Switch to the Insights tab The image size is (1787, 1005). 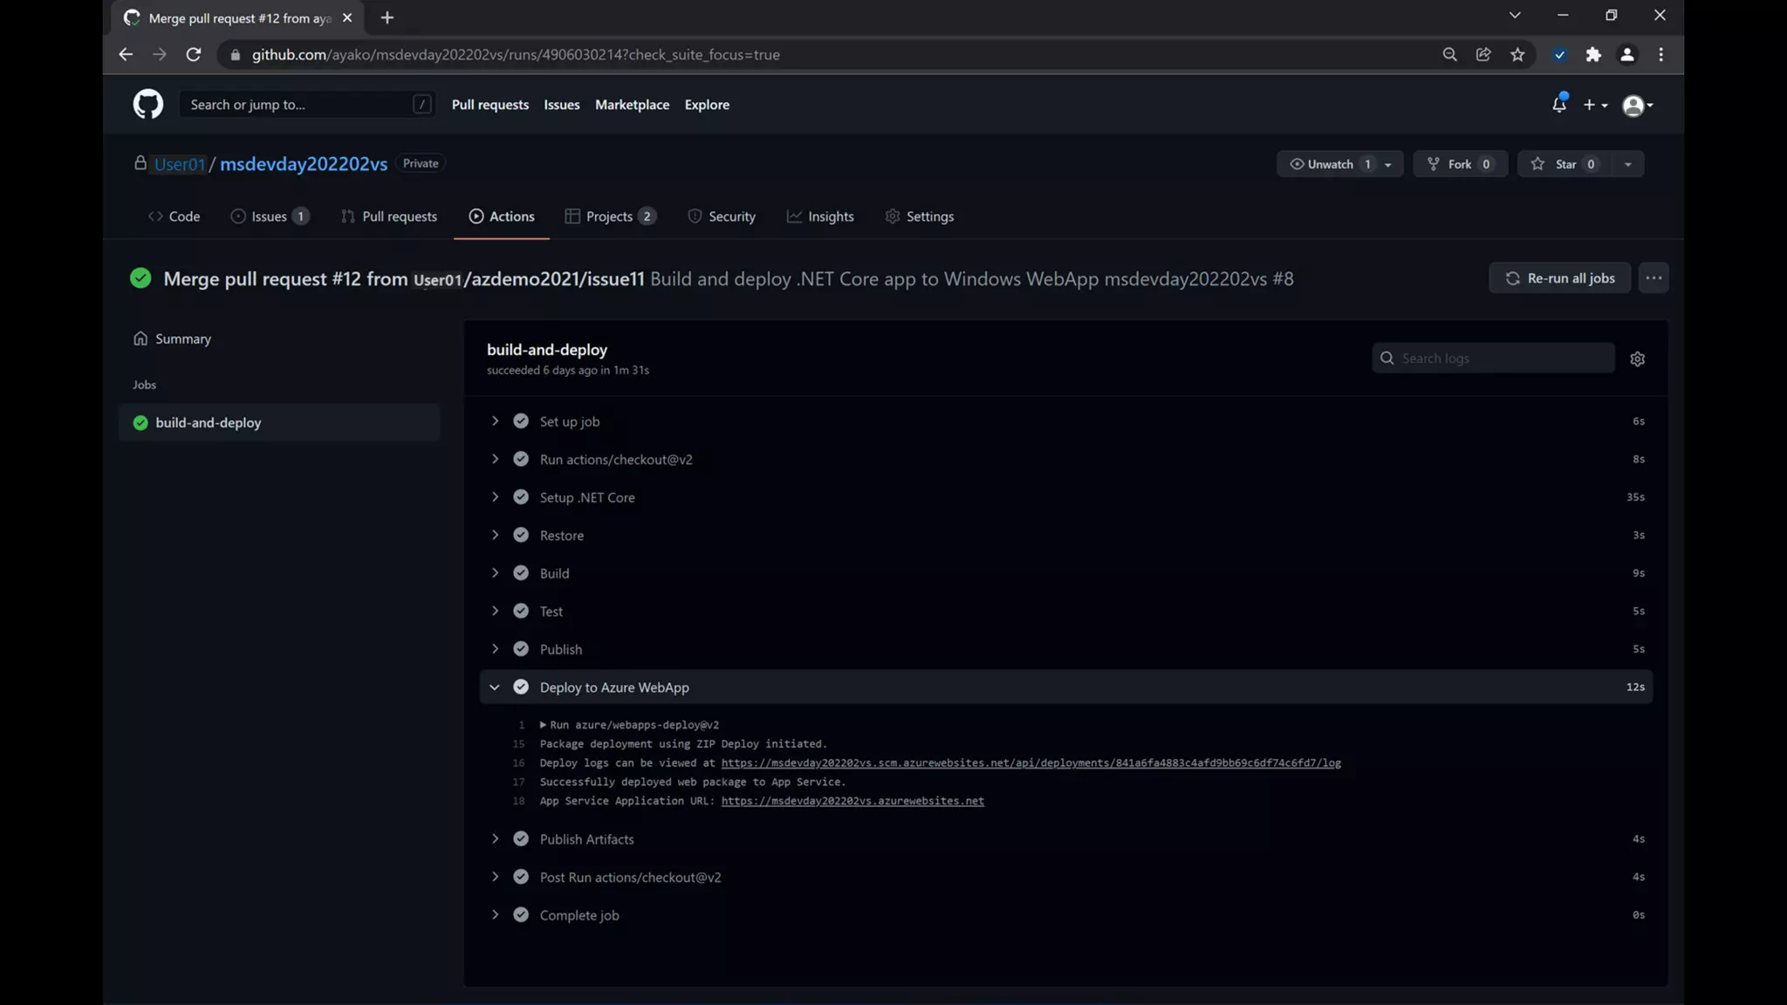pos(820,216)
